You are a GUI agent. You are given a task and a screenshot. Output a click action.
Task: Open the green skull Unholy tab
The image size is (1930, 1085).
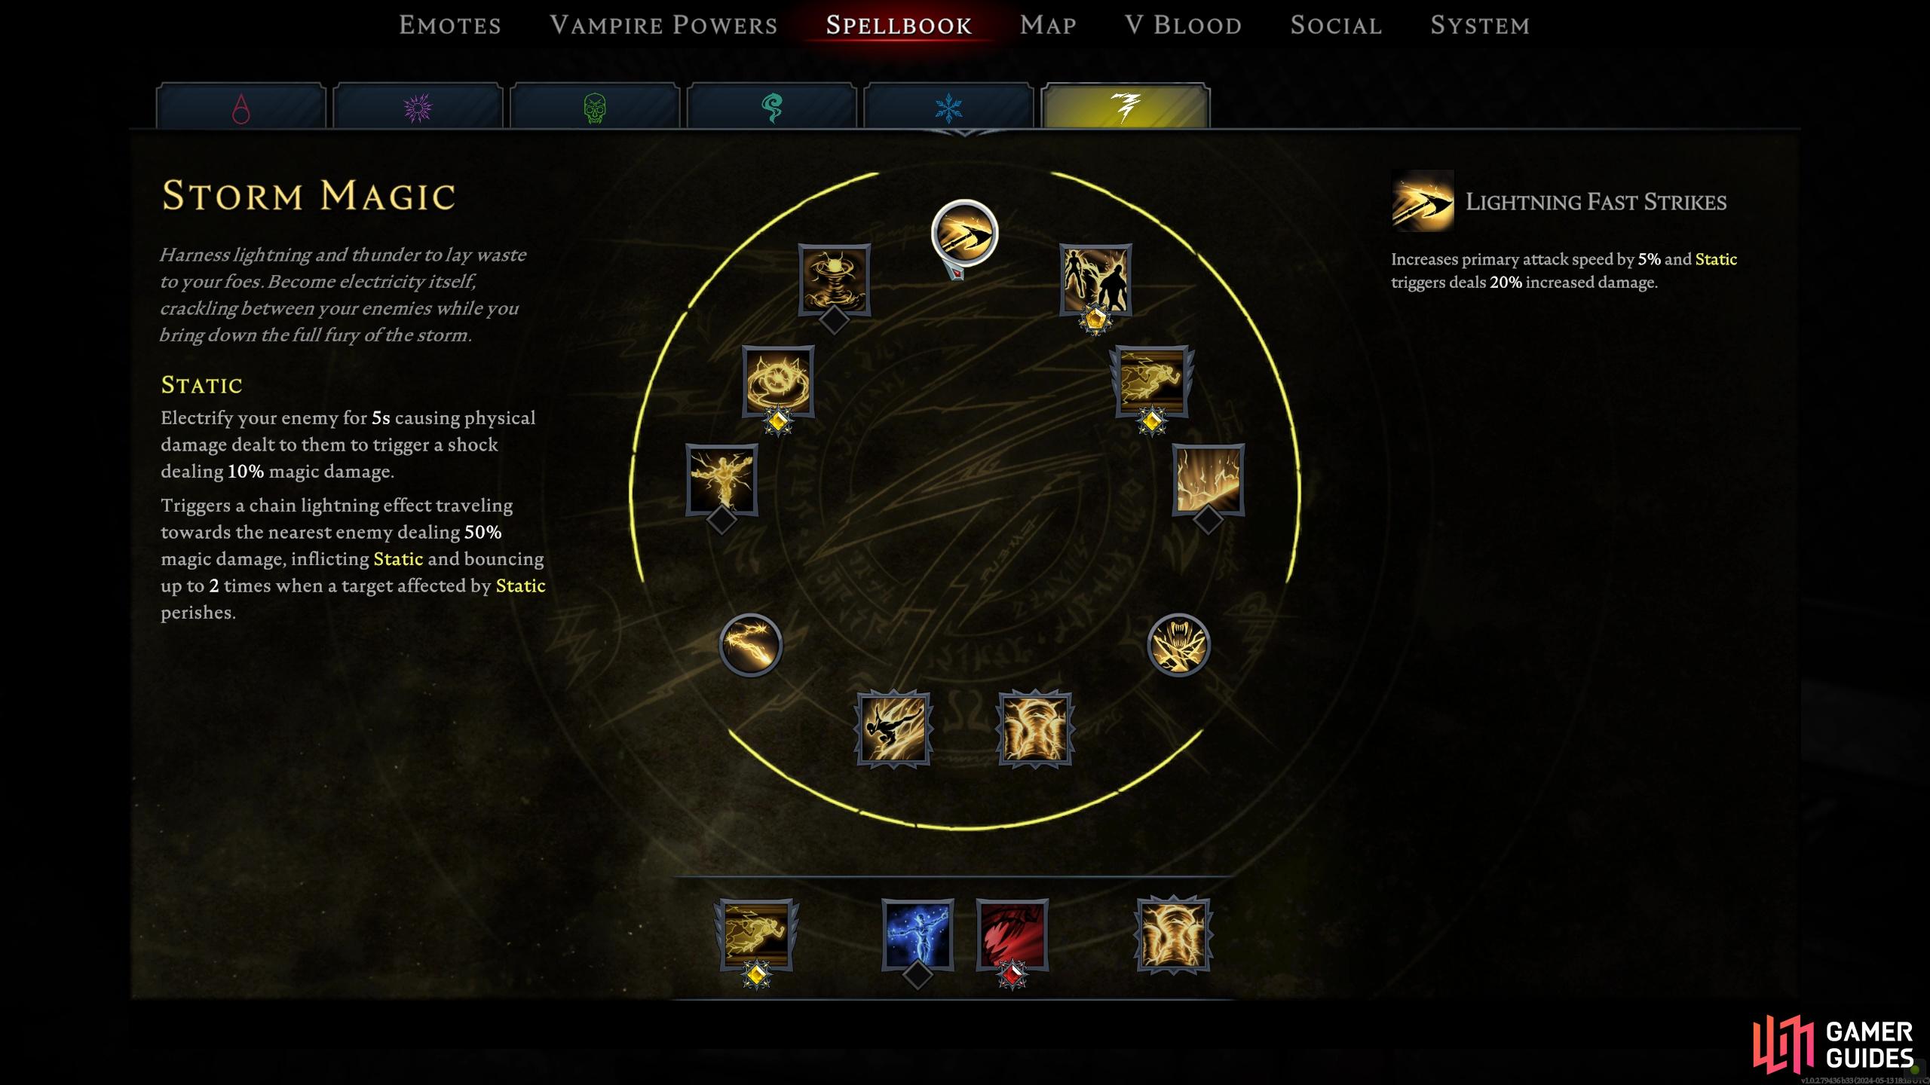point(595,107)
